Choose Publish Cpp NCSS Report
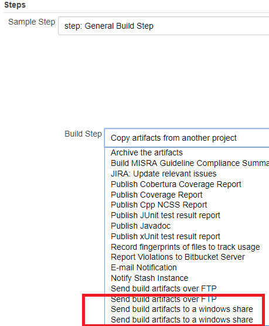269x326 pixels. coord(187,205)
